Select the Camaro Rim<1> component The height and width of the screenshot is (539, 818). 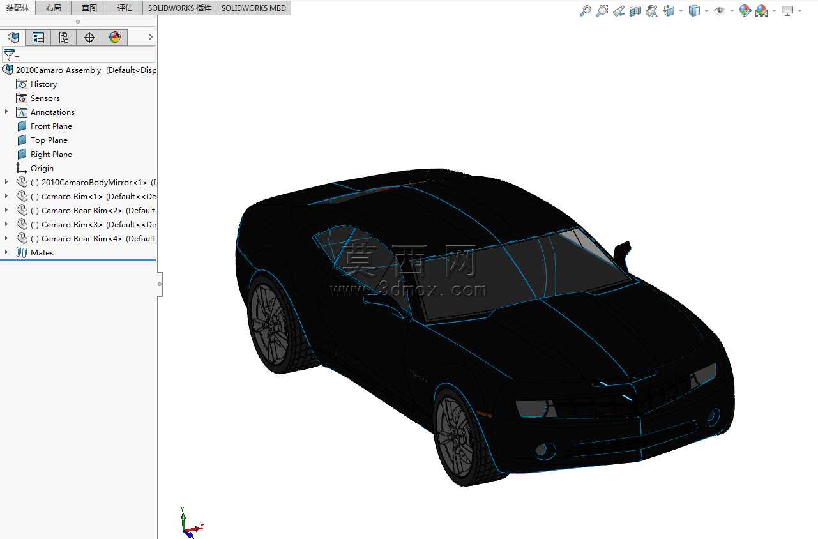coord(86,197)
